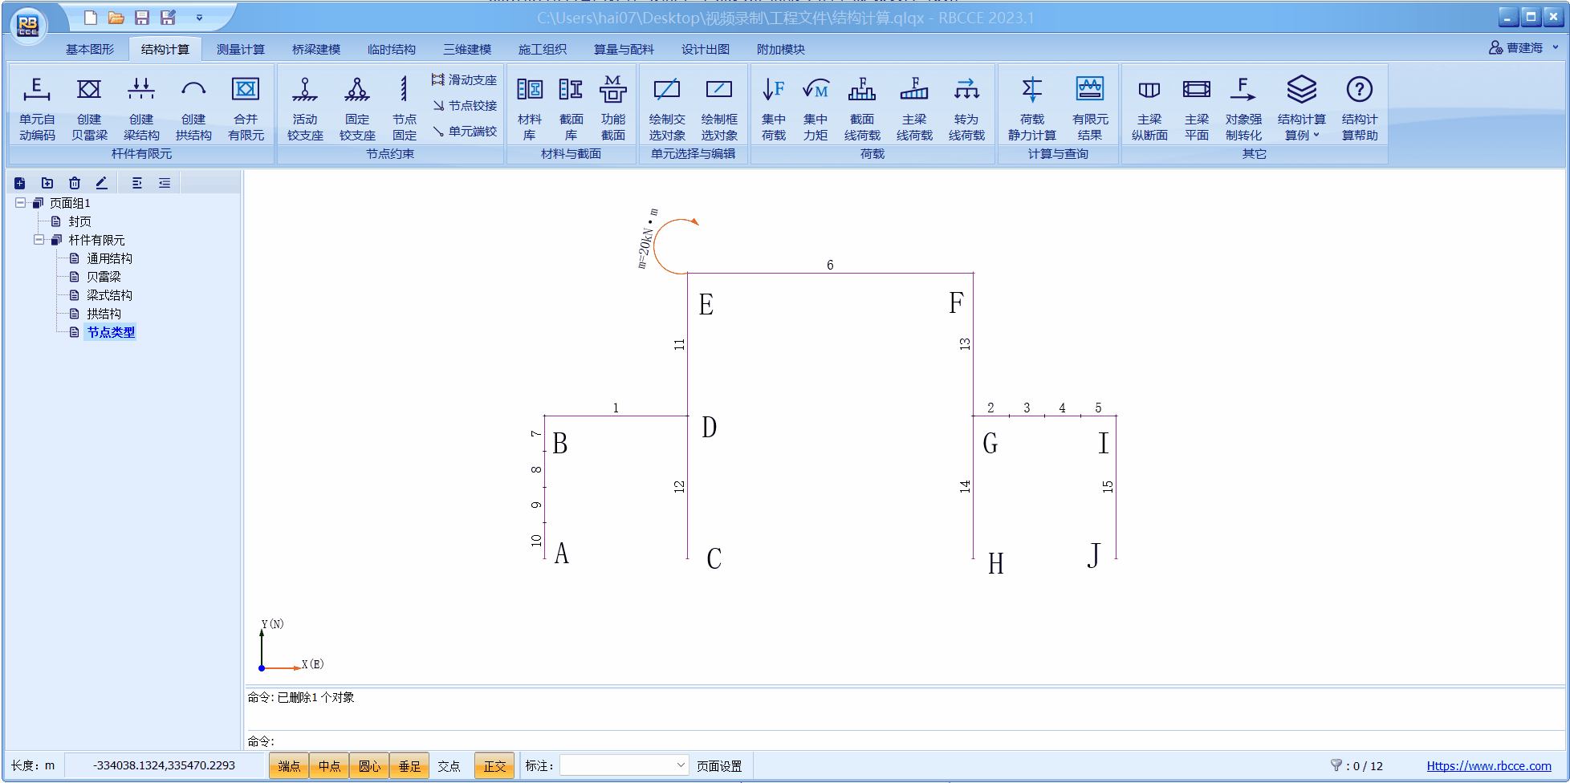This screenshot has height=783, width=1570.
Task: Open the www.rbcce.com website link
Action: coord(1488,766)
